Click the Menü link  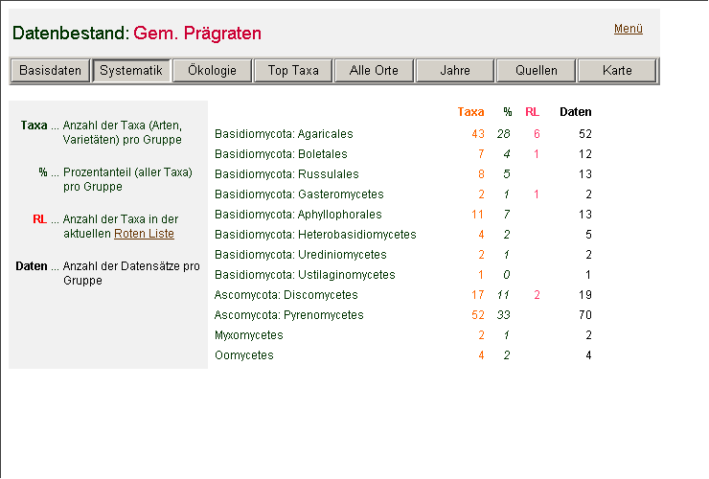coord(628,29)
